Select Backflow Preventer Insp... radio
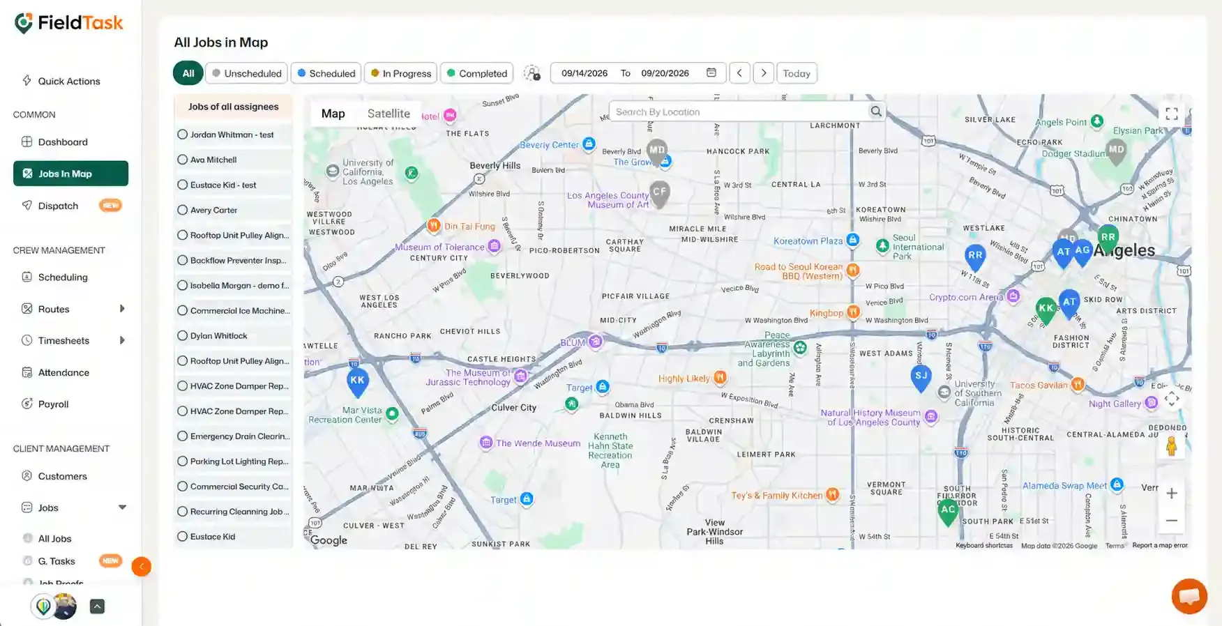Screen dimensions: 1222x626 coord(182,260)
